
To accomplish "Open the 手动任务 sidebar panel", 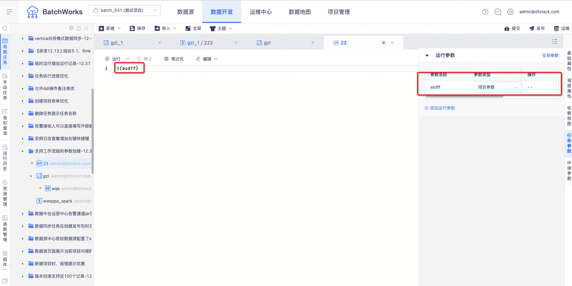I will (5, 87).
